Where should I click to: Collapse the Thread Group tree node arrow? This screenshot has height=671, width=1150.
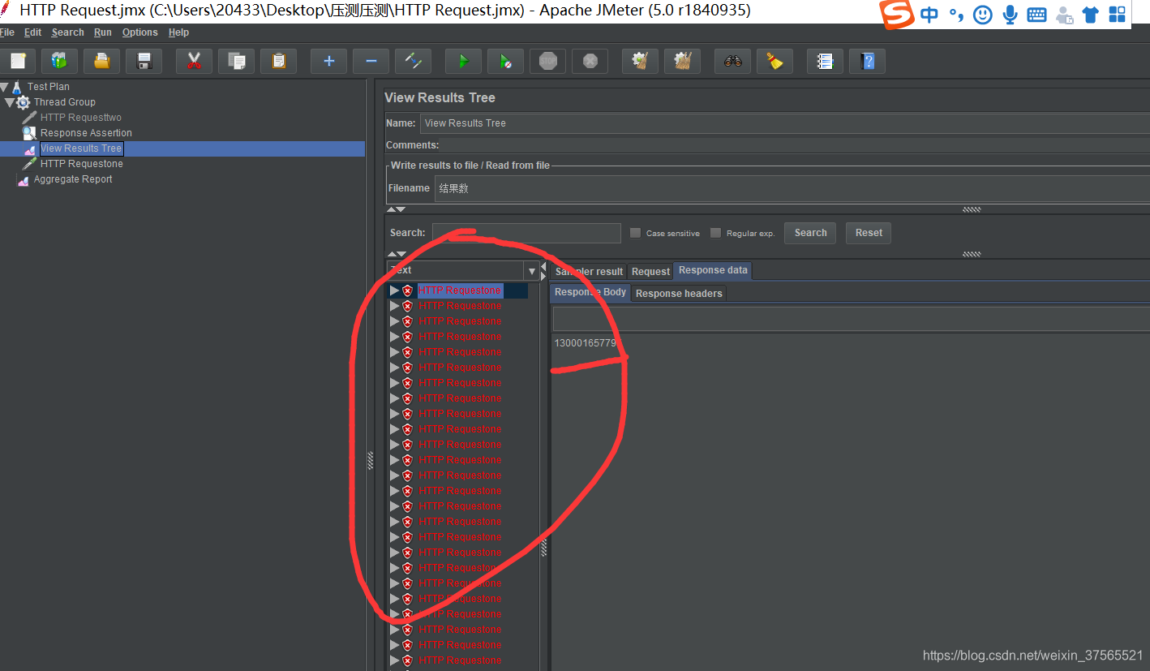(9, 102)
